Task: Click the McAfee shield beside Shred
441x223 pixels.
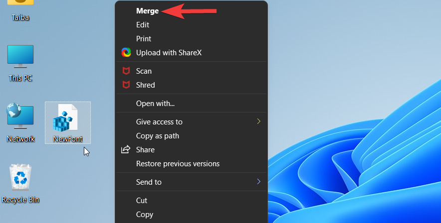Action: tap(126, 85)
